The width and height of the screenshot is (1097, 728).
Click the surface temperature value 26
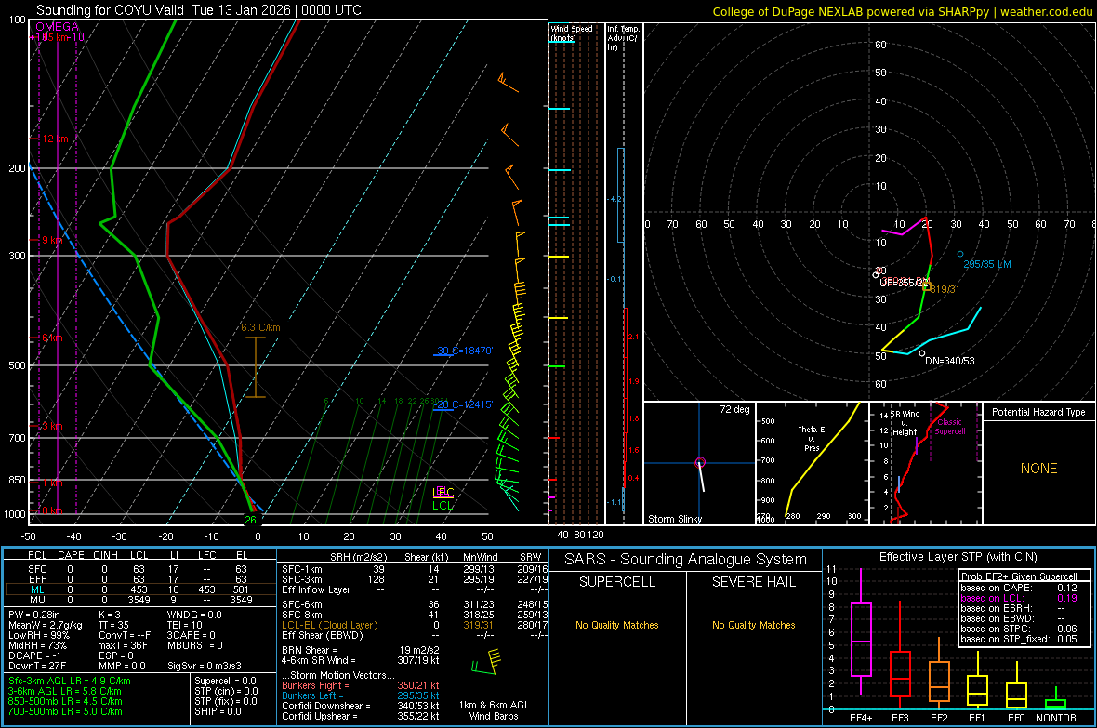click(x=250, y=520)
